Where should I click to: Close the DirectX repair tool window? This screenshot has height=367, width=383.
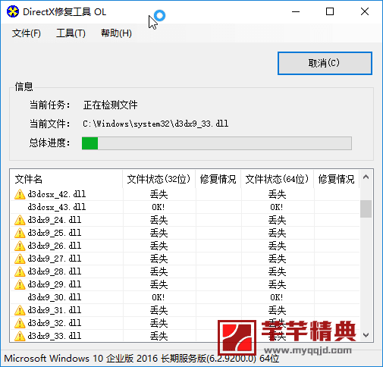pyautogui.click(x=365, y=11)
